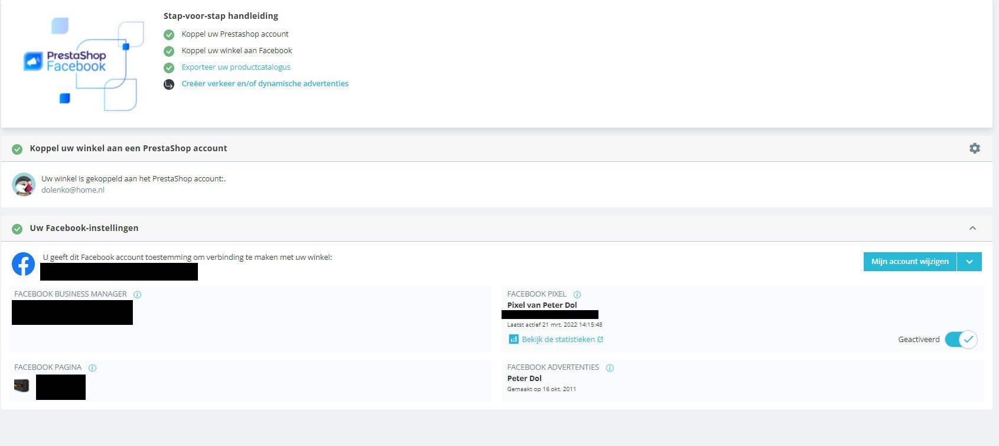Collapse the 'Uw Facebook-instellingen' section
Screen dimensions: 999x446
(x=972, y=228)
